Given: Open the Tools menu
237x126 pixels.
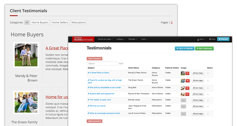Looking at the screenshot, I should [x=144, y=39].
